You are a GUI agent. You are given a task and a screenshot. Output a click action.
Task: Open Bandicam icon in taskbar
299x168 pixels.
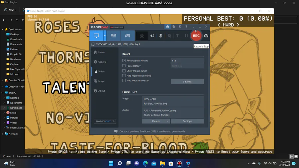(x=179, y=163)
